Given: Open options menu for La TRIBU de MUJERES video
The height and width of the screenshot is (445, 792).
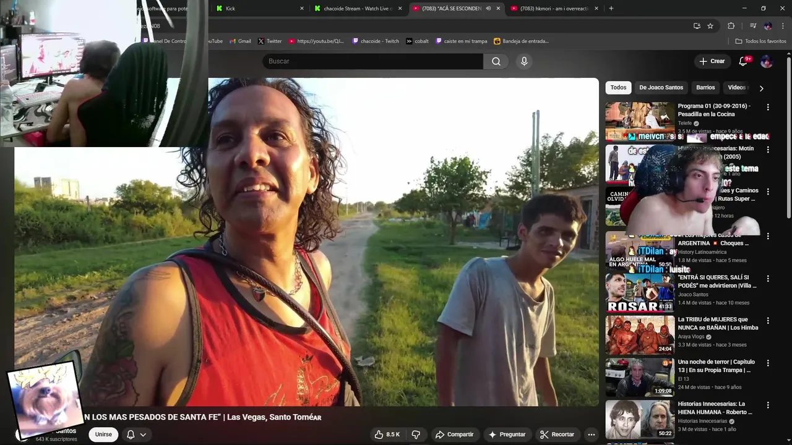Looking at the screenshot, I should coord(768,321).
